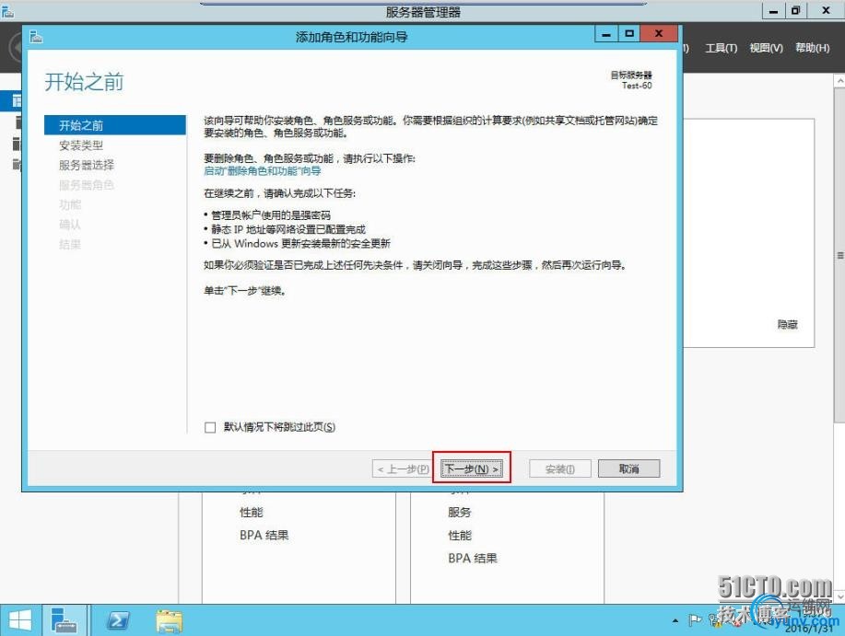Screen dimensions: 845x636
Task: Click the wizard title bar icon
Action: coord(36,37)
